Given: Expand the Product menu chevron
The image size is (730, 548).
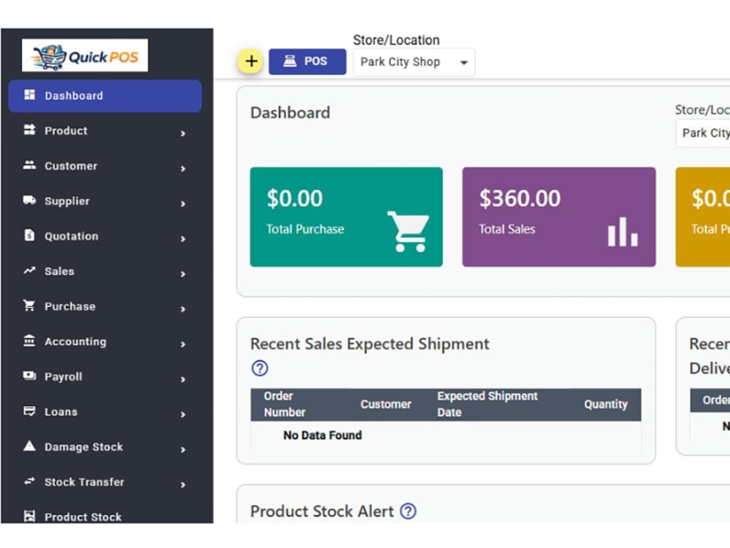Looking at the screenshot, I should (183, 133).
